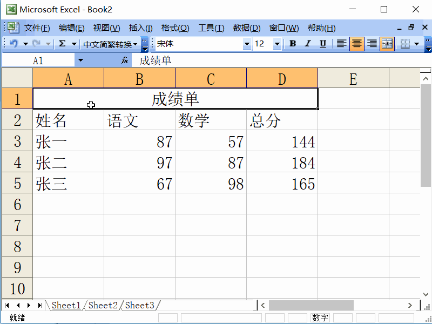Select cell containing 张三

tap(69, 183)
